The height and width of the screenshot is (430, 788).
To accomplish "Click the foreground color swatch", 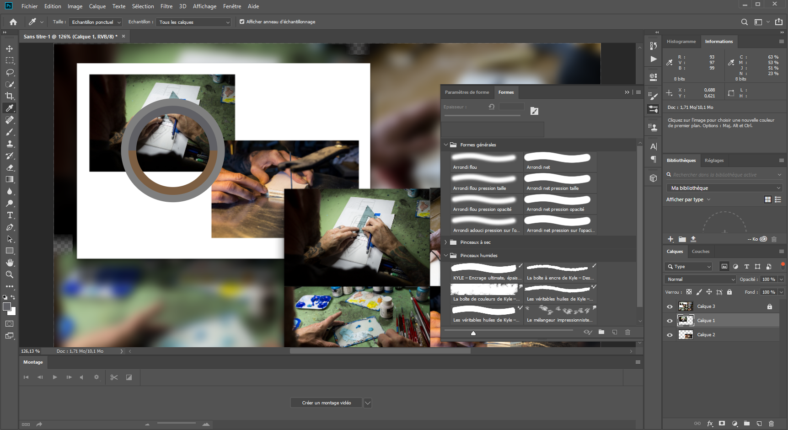I will coord(7,307).
